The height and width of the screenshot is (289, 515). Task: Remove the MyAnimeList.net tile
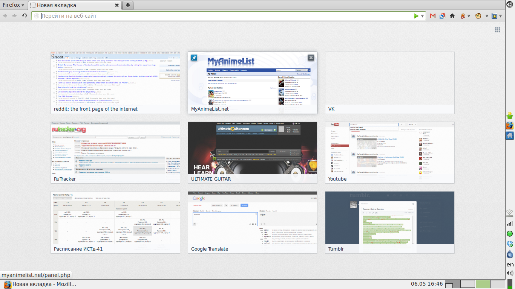(311, 58)
